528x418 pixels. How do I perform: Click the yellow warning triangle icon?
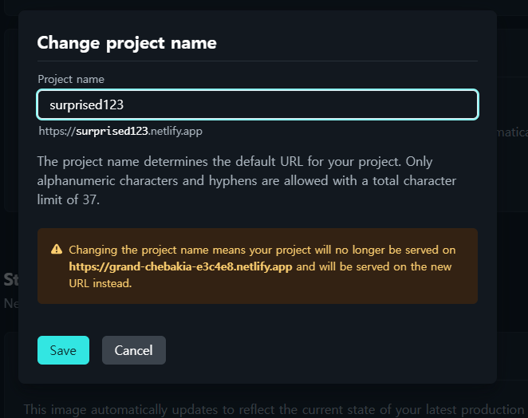point(57,249)
